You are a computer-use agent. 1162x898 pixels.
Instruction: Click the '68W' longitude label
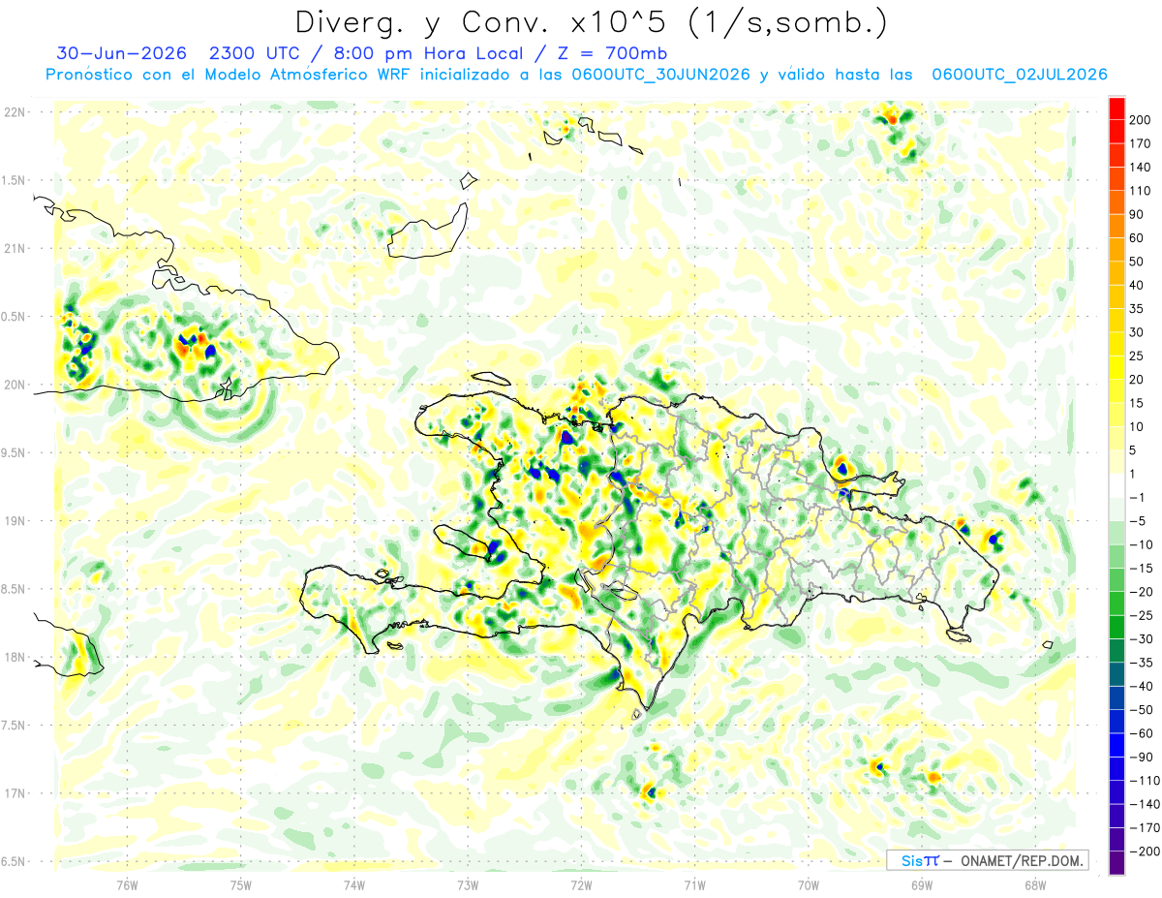click(x=1034, y=884)
